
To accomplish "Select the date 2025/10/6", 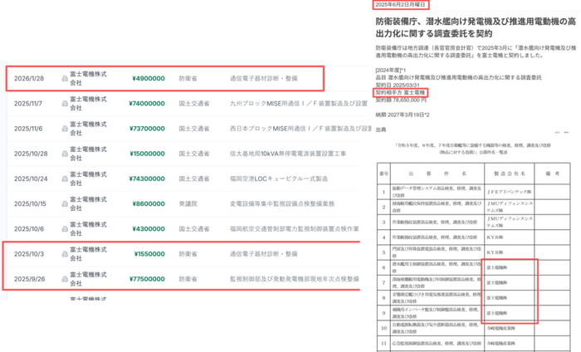I will pyautogui.click(x=29, y=229).
